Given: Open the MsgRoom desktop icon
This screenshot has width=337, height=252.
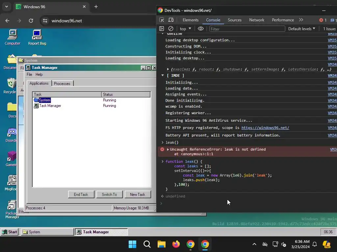Looking at the screenshot, I should 11,183.
